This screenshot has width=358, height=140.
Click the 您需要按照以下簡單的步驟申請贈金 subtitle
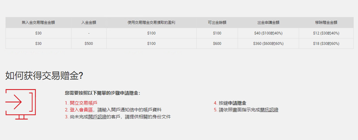coord(102,93)
